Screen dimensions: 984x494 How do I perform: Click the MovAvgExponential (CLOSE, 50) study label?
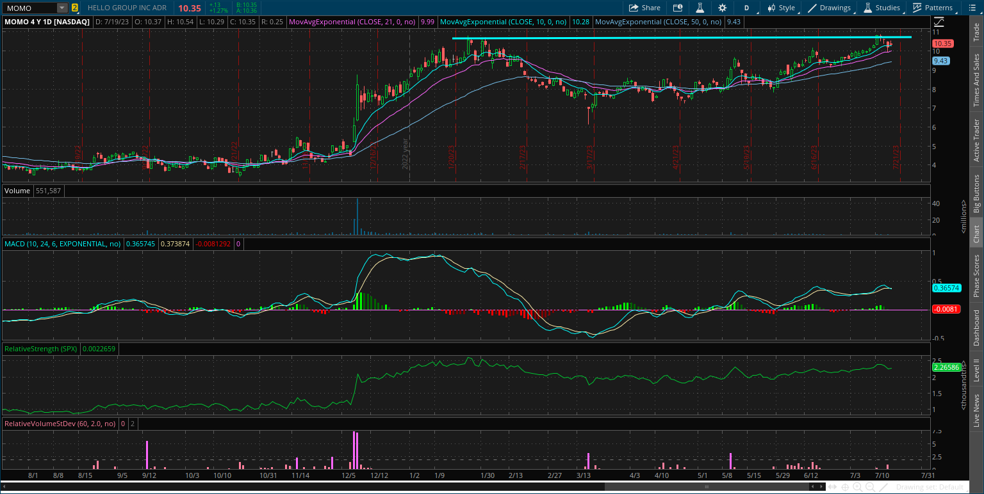pyautogui.click(x=659, y=22)
